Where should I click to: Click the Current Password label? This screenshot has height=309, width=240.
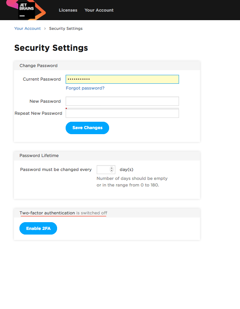(x=42, y=79)
